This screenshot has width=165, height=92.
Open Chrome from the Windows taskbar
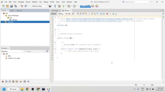coord(27,89)
